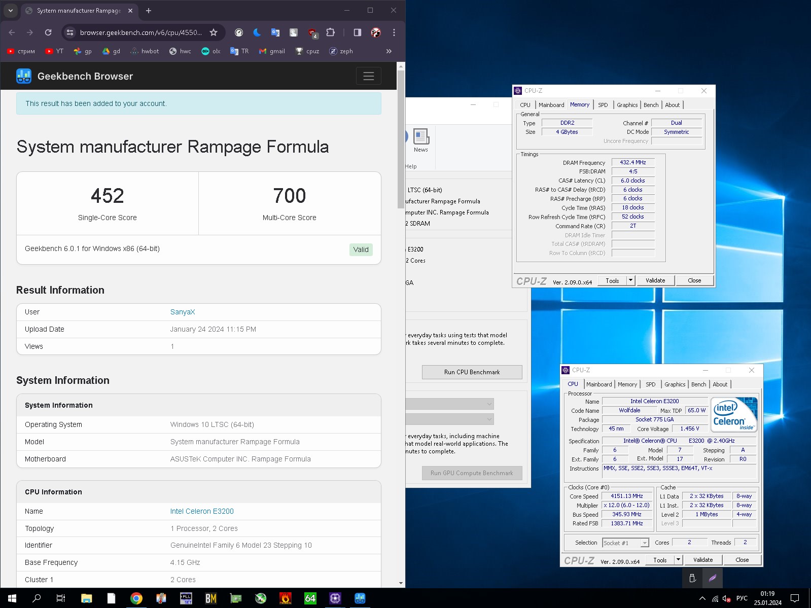Viewport: 811px width, 608px height.
Task: Switch to CPU tab in upper CPU-Z window
Action: (x=525, y=105)
